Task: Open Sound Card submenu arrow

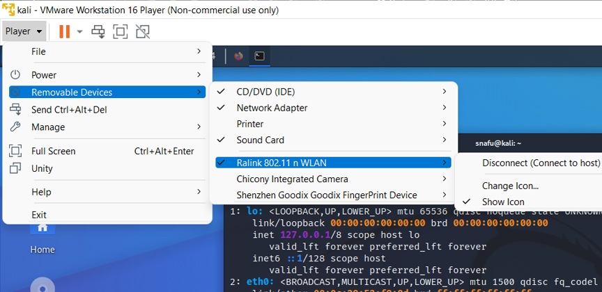Action: (445, 140)
